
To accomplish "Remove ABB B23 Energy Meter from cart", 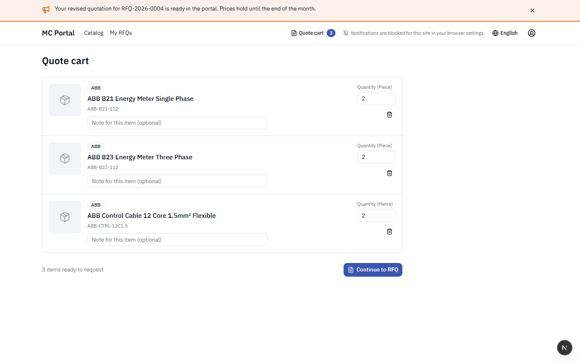I will point(389,173).
